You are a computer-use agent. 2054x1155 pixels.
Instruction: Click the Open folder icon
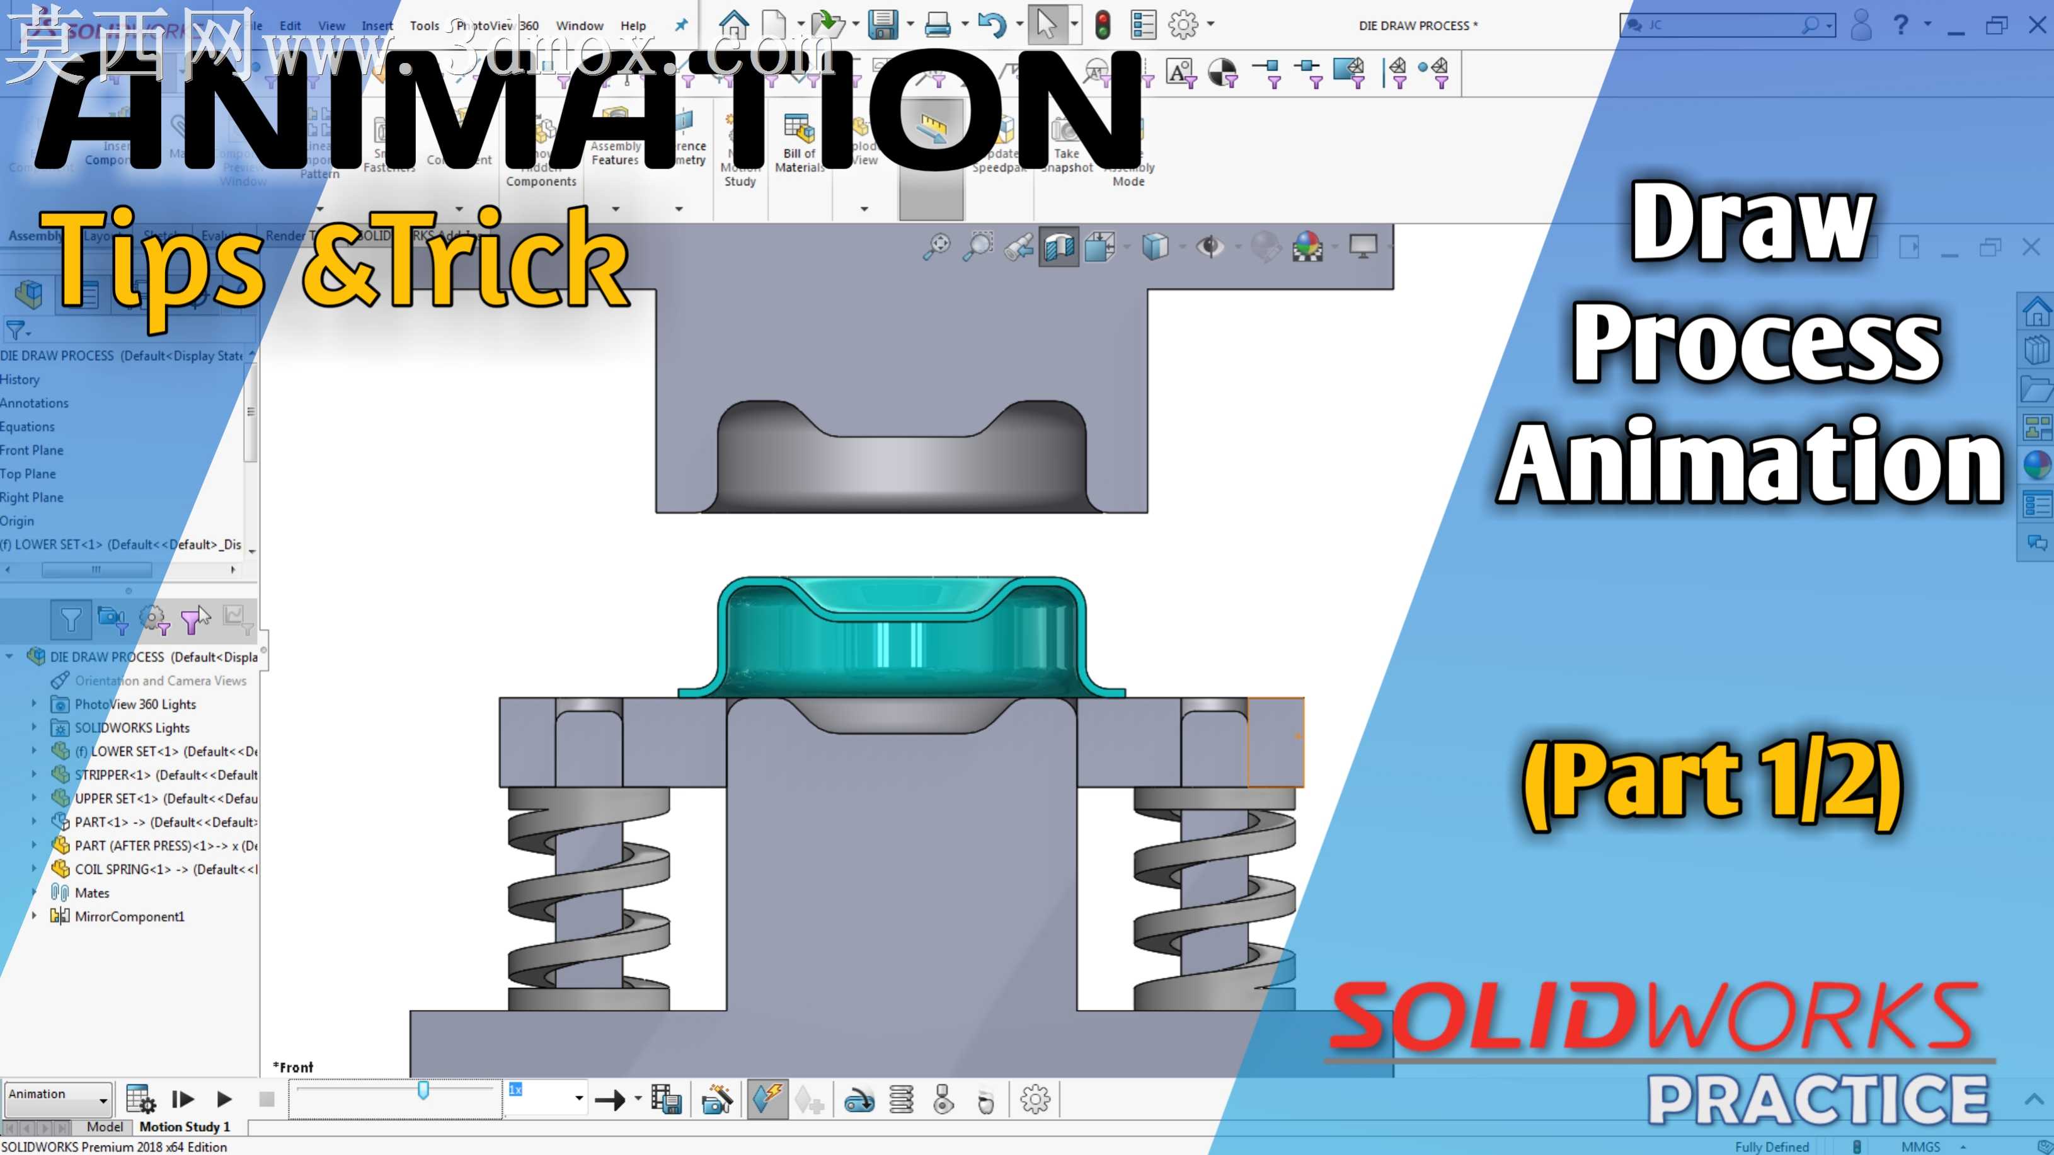coord(828,25)
